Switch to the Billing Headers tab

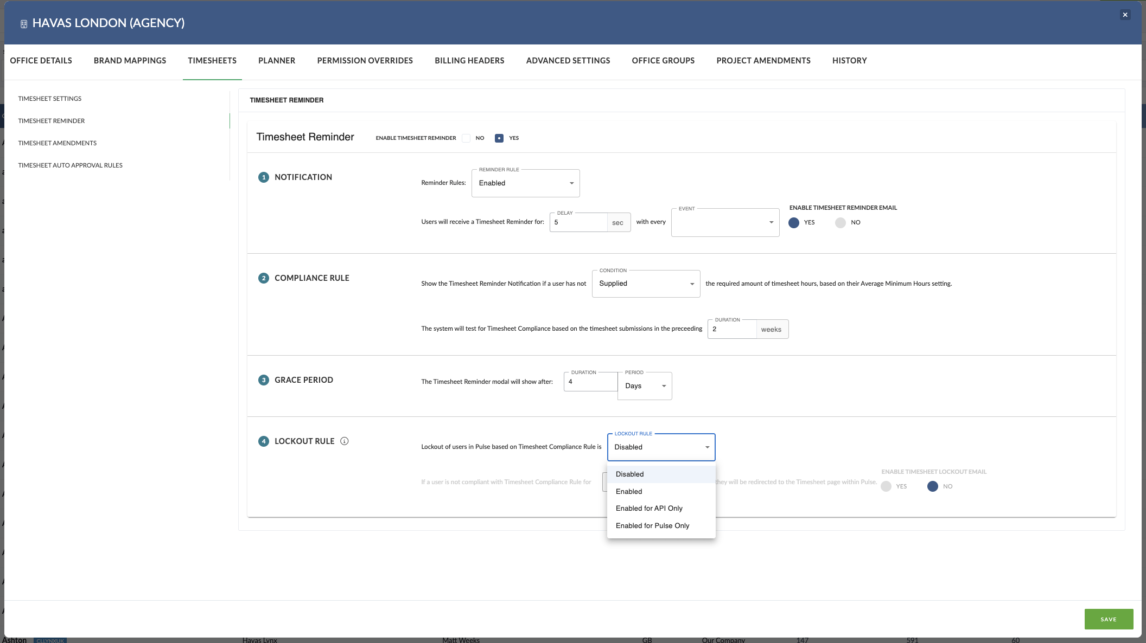[x=469, y=61]
